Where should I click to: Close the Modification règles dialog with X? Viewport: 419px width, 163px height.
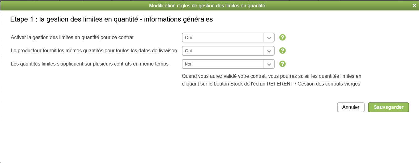click(x=414, y=6)
